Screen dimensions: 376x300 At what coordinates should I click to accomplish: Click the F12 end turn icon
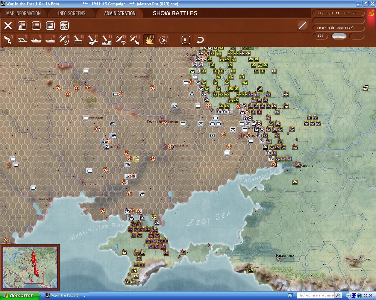(163, 40)
